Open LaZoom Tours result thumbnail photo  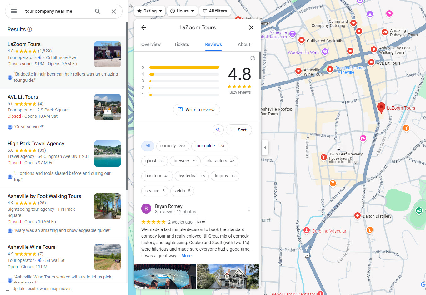tap(108, 54)
